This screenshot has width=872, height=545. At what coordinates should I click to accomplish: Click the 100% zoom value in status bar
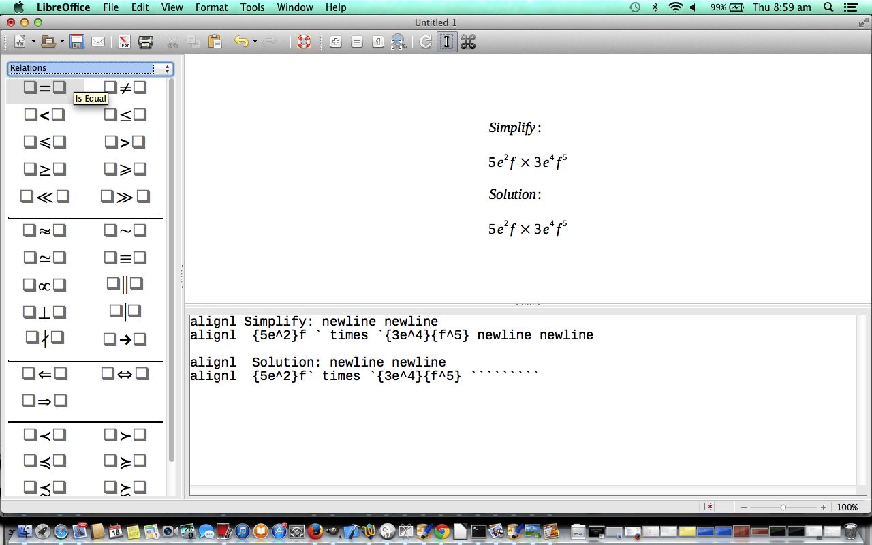coord(847,508)
